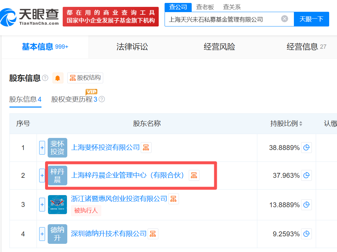Open equity structure icon for 深圳德纳升
Viewport: 337px width, 252px height.
pos(153,234)
